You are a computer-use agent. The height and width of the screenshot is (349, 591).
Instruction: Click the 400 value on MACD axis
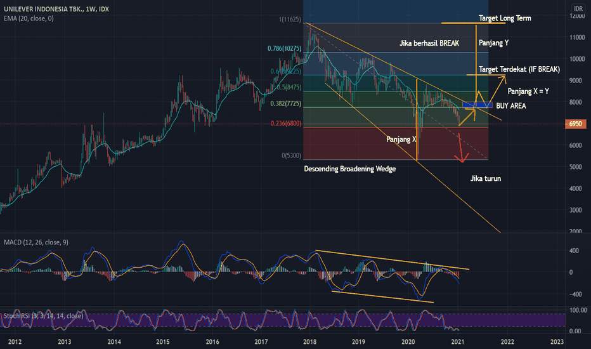574,251
